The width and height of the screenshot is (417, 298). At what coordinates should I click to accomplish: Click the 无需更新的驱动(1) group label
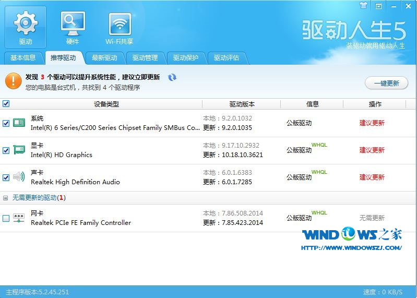coord(39,198)
